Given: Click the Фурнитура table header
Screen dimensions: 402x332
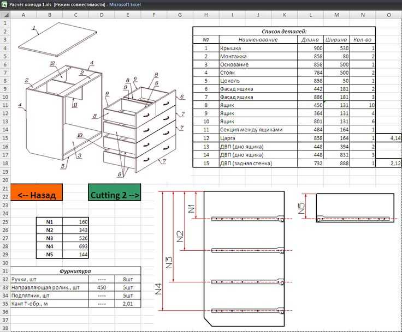Looking at the screenshot, I should (75, 271).
